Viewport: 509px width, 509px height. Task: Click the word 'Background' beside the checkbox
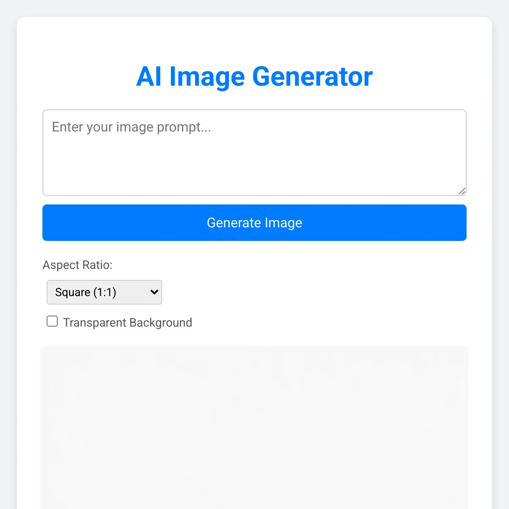click(160, 323)
